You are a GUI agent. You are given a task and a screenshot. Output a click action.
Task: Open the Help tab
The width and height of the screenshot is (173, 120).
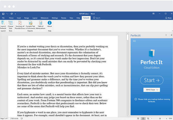click(x=78, y=18)
